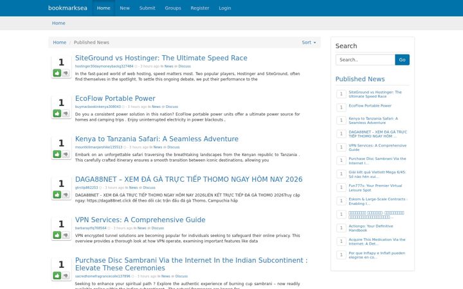The height and width of the screenshot is (289, 463).
Task: Open sidebar link Giải kết quả Vietlott Mega
Action: tap(377, 174)
